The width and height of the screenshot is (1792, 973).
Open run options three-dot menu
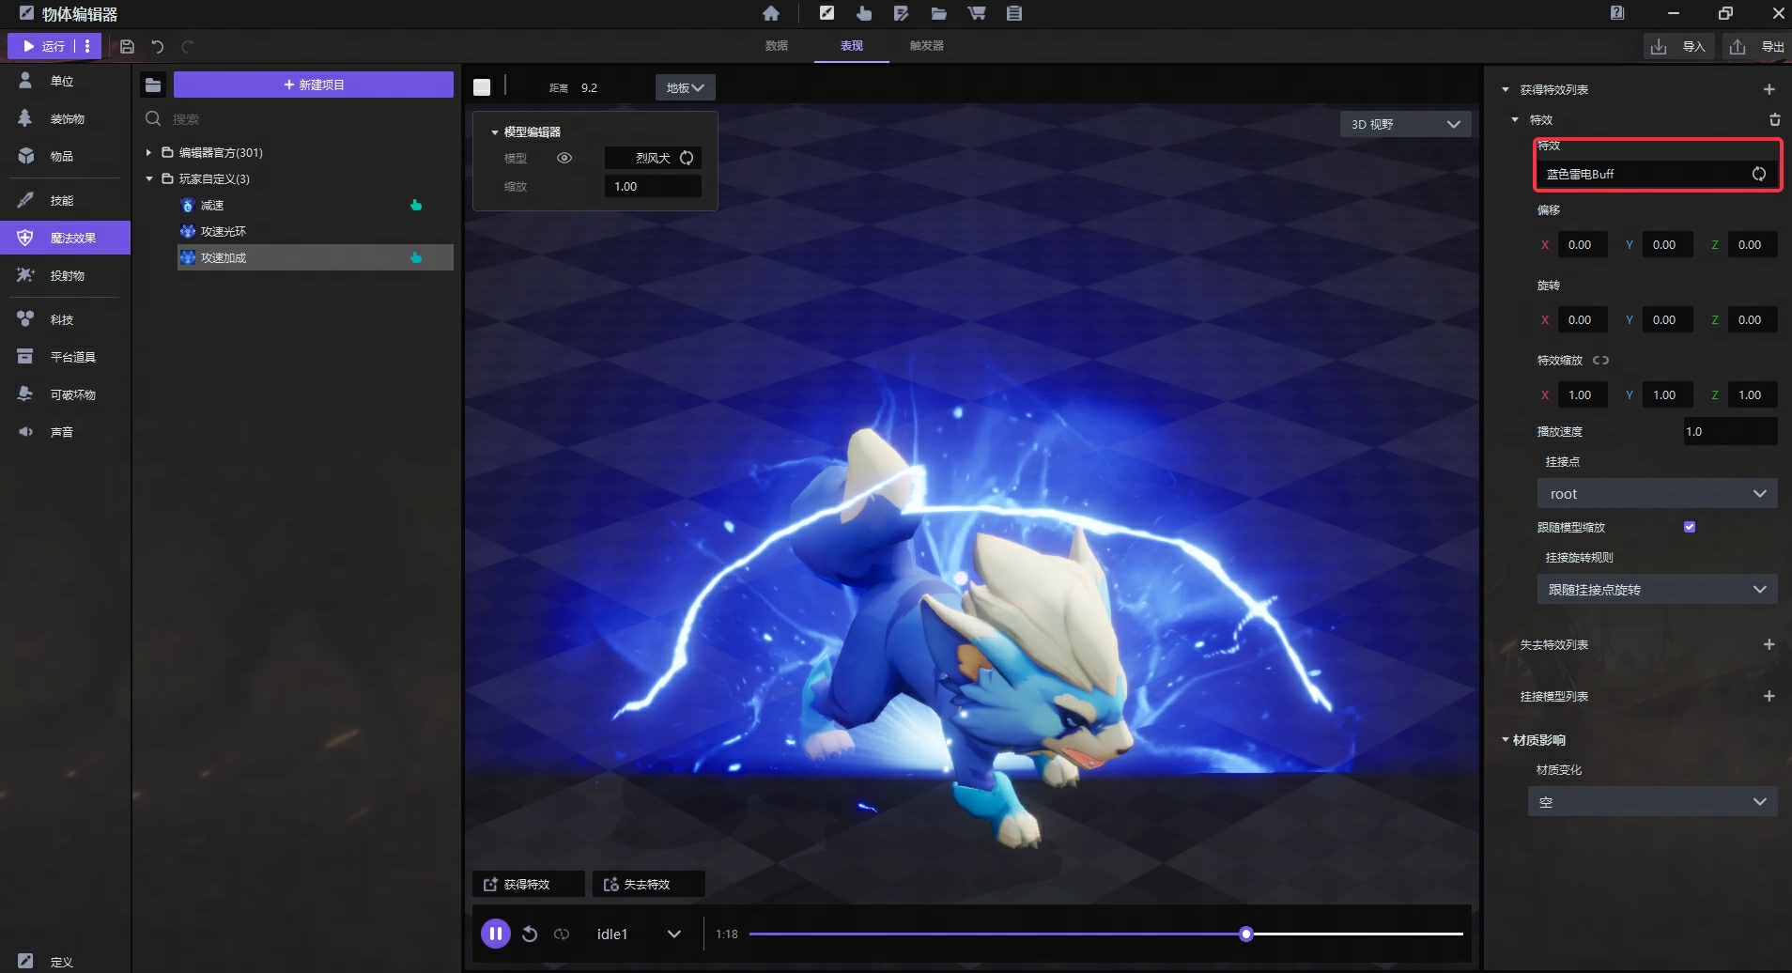pos(87,46)
